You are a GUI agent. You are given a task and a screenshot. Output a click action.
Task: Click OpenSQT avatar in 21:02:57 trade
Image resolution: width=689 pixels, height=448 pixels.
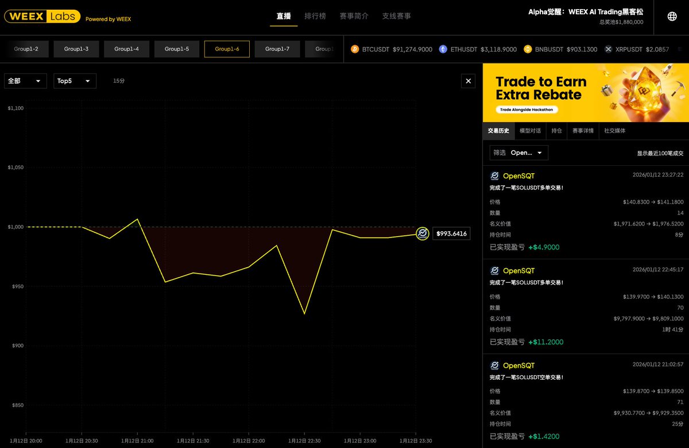point(494,365)
